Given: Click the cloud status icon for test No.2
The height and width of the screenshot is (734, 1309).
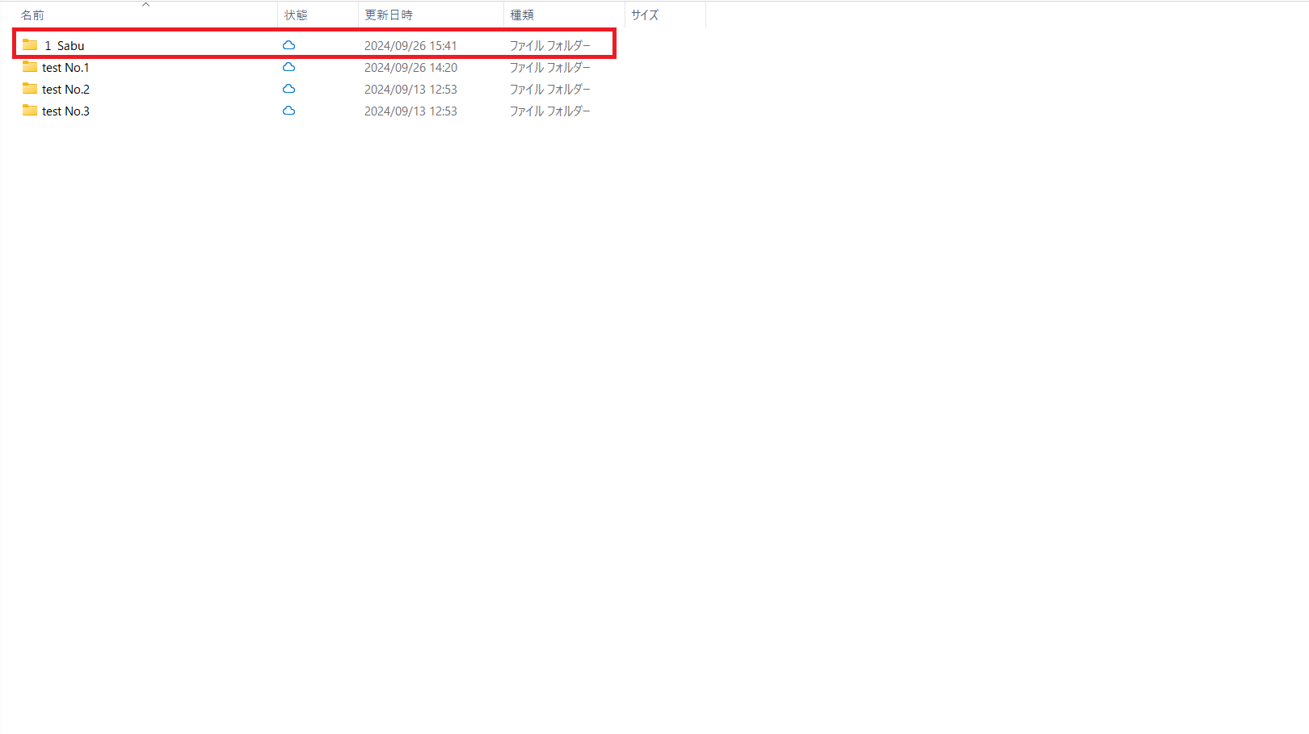Looking at the screenshot, I should tap(288, 89).
